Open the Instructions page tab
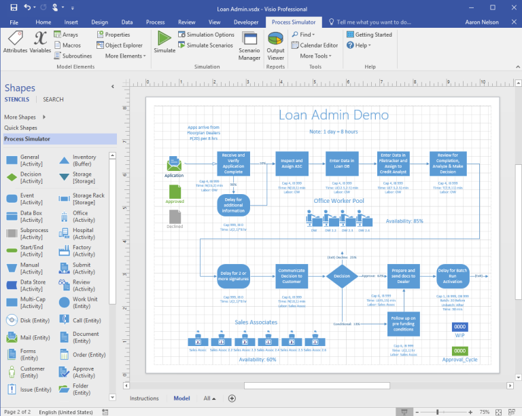The height and width of the screenshot is (416, 522). [144, 398]
